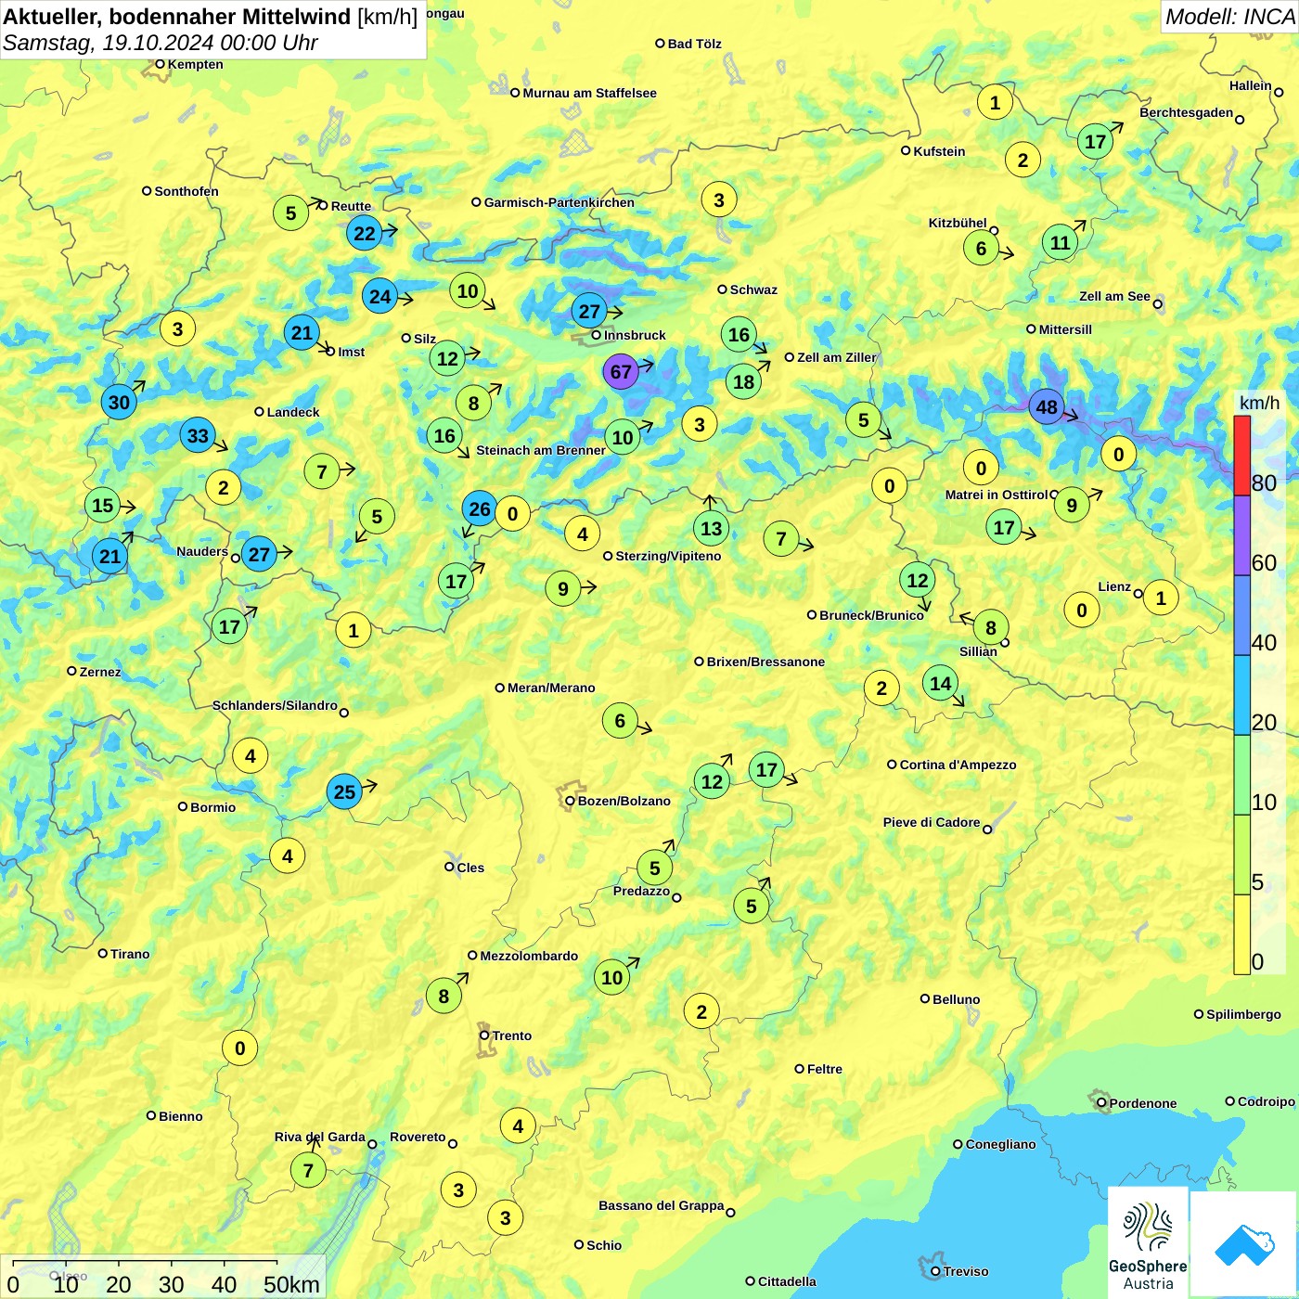1299x1299 pixels.
Task: Click the 17 km/h marker near Berchtesgaden
Action: click(x=1095, y=141)
